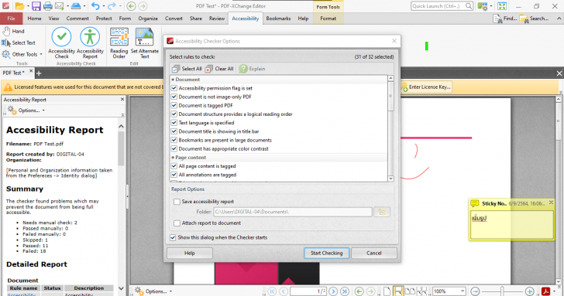This screenshot has width=564, height=296.
Task: Collapse ribbon with chevron at top right
Action: coord(559,19)
